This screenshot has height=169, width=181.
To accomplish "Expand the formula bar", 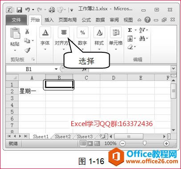I will point(173,69).
